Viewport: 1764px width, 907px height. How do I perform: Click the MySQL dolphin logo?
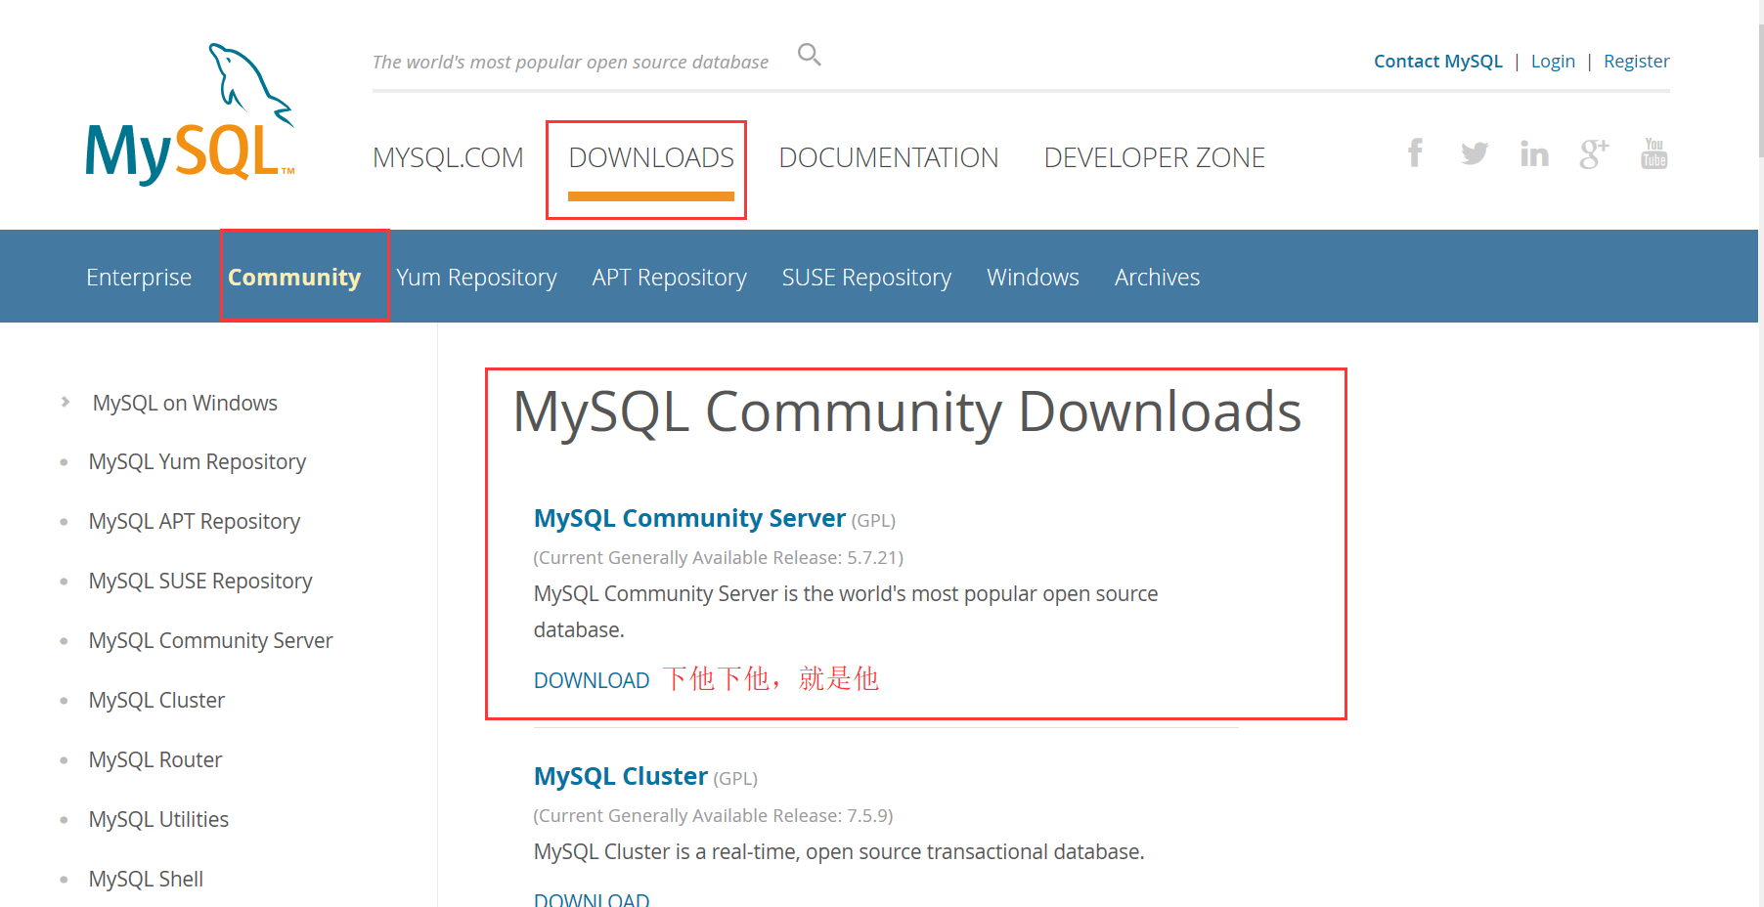pyautogui.click(x=190, y=114)
